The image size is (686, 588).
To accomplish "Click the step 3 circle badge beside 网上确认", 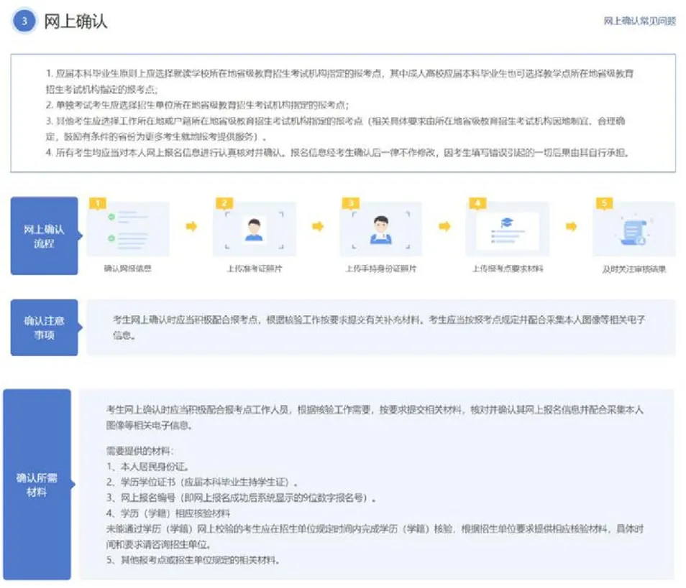I will tap(24, 22).
